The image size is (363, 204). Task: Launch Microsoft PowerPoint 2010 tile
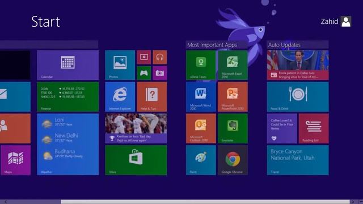pyautogui.click(x=233, y=97)
